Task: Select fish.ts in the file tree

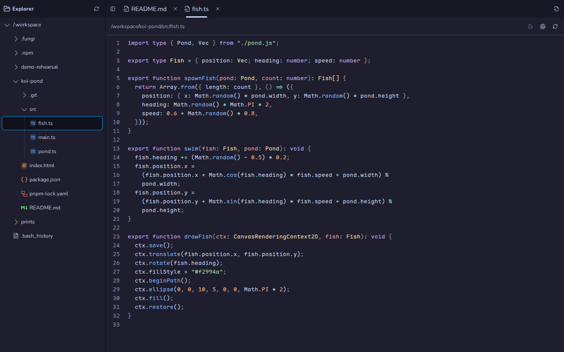Action: 52,123
